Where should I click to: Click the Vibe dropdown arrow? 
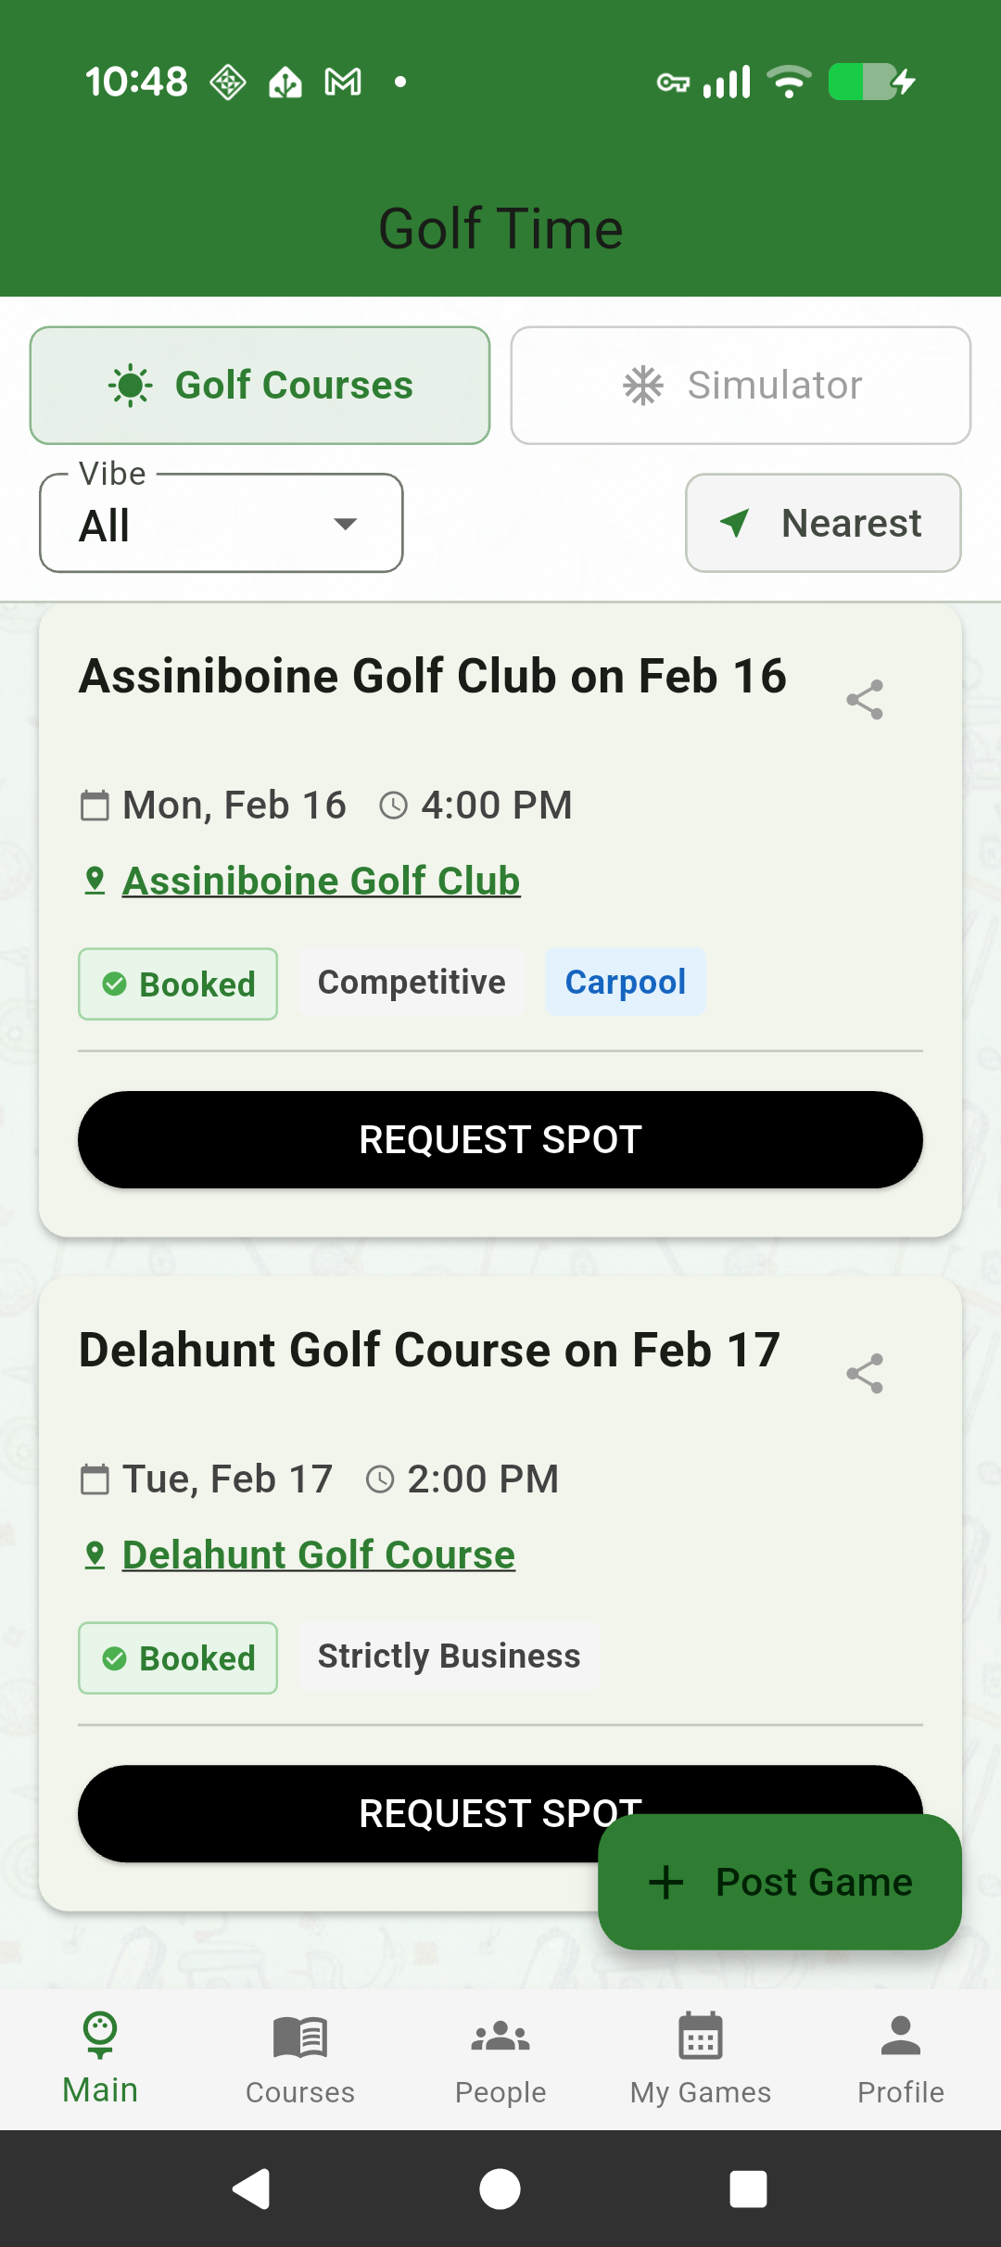coord(346,525)
